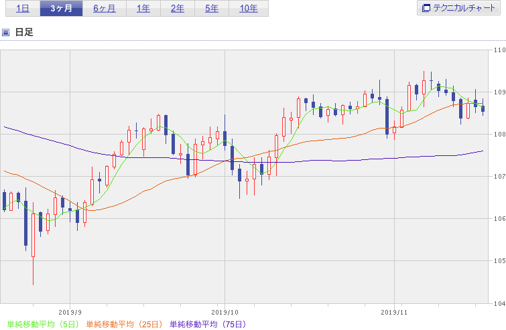Click the 109 price axis label
Viewport: 506px width, 330px height.
click(499, 92)
